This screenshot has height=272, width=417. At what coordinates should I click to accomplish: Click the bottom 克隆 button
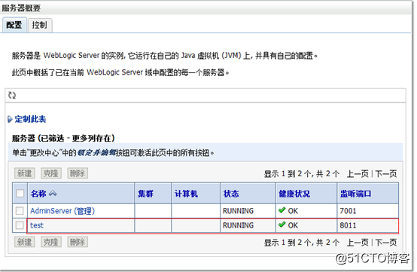51,242
